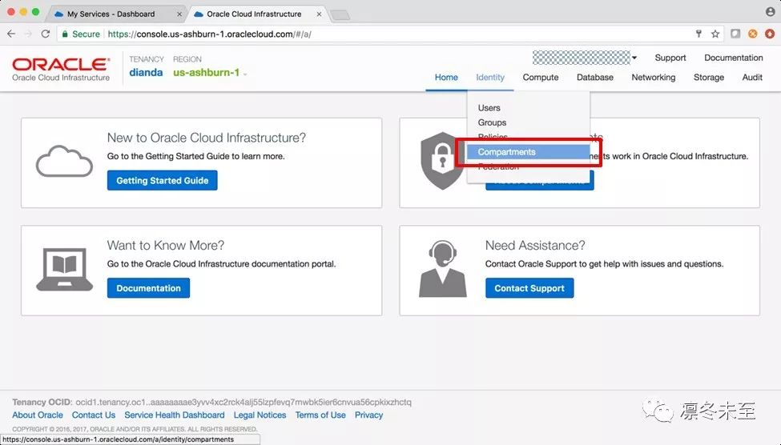Click the Terms of Use link
781x445 pixels.
(320, 415)
